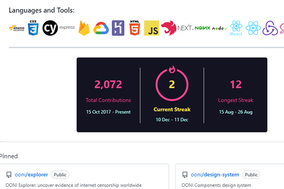The height and width of the screenshot is (189, 284).
Task: Open the Node.js logo
Action: pos(219,28)
